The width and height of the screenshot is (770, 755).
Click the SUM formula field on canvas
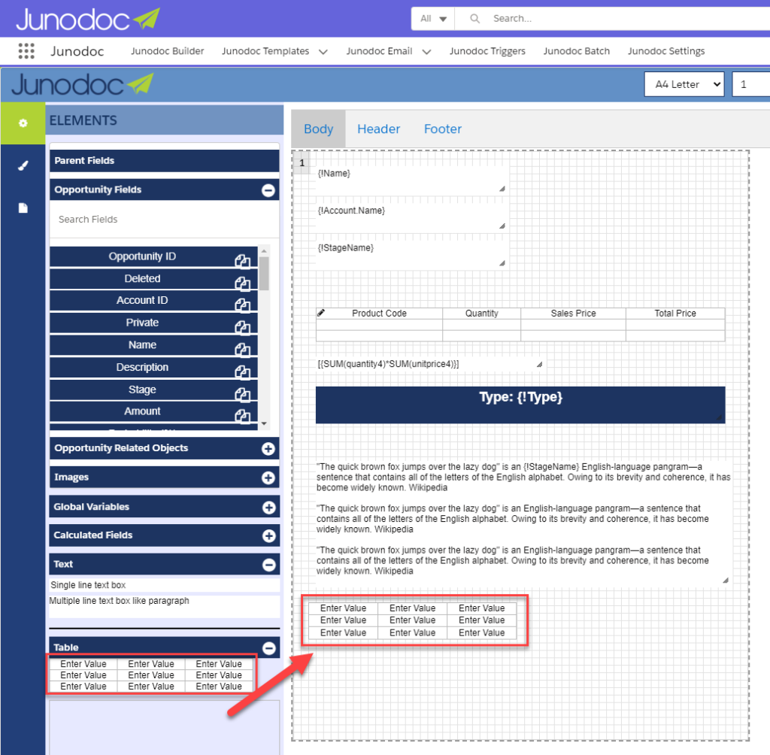(429, 364)
